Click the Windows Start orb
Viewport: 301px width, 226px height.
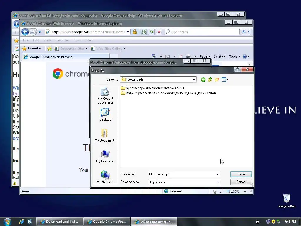pos(7,222)
